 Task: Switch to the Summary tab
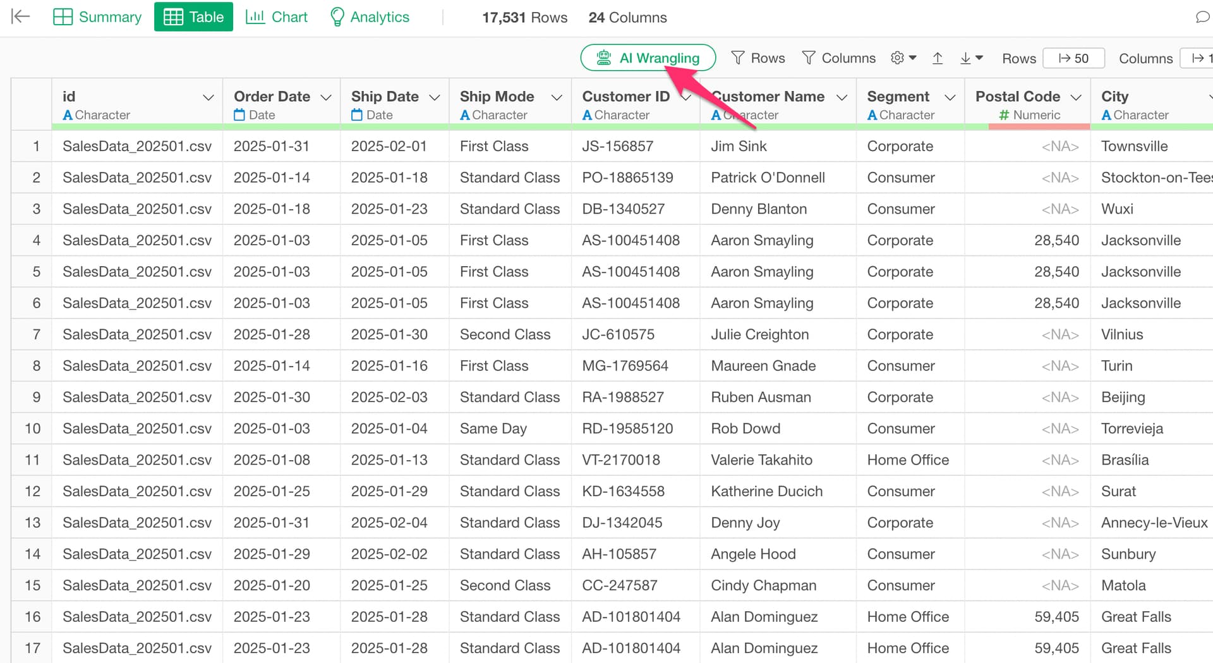tap(97, 17)
